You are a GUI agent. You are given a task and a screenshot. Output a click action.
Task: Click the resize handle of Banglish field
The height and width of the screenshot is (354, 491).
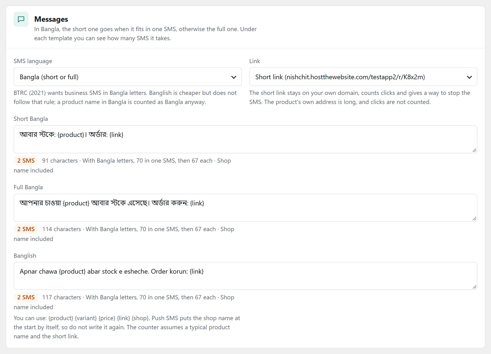coord(474,287)
